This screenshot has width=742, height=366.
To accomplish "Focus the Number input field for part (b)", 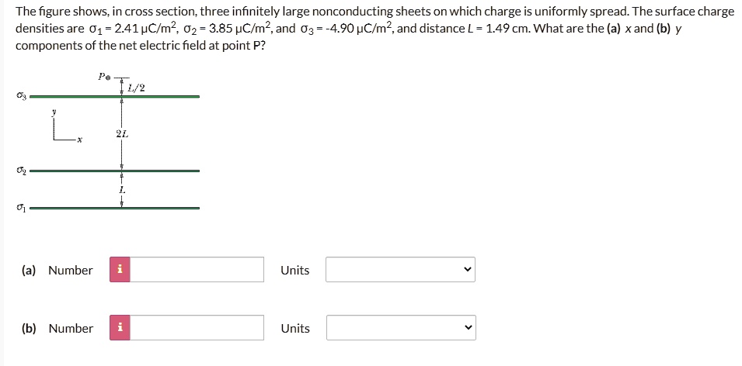I will [203, 328].
